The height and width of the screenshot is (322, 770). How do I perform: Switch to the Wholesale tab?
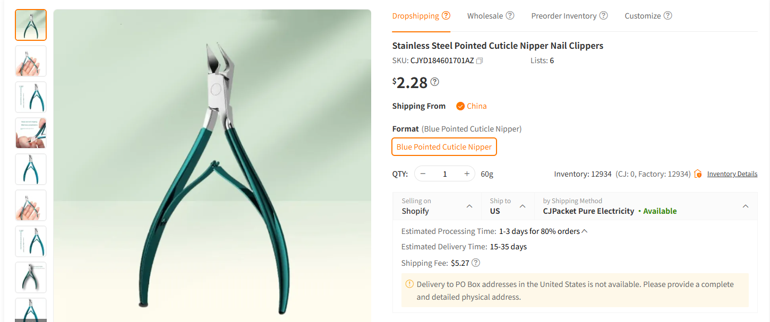485,15
